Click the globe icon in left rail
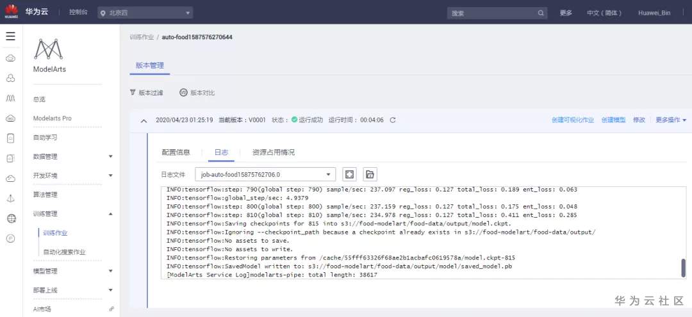This screenshot has height=317, width=692. pos(11,218)
